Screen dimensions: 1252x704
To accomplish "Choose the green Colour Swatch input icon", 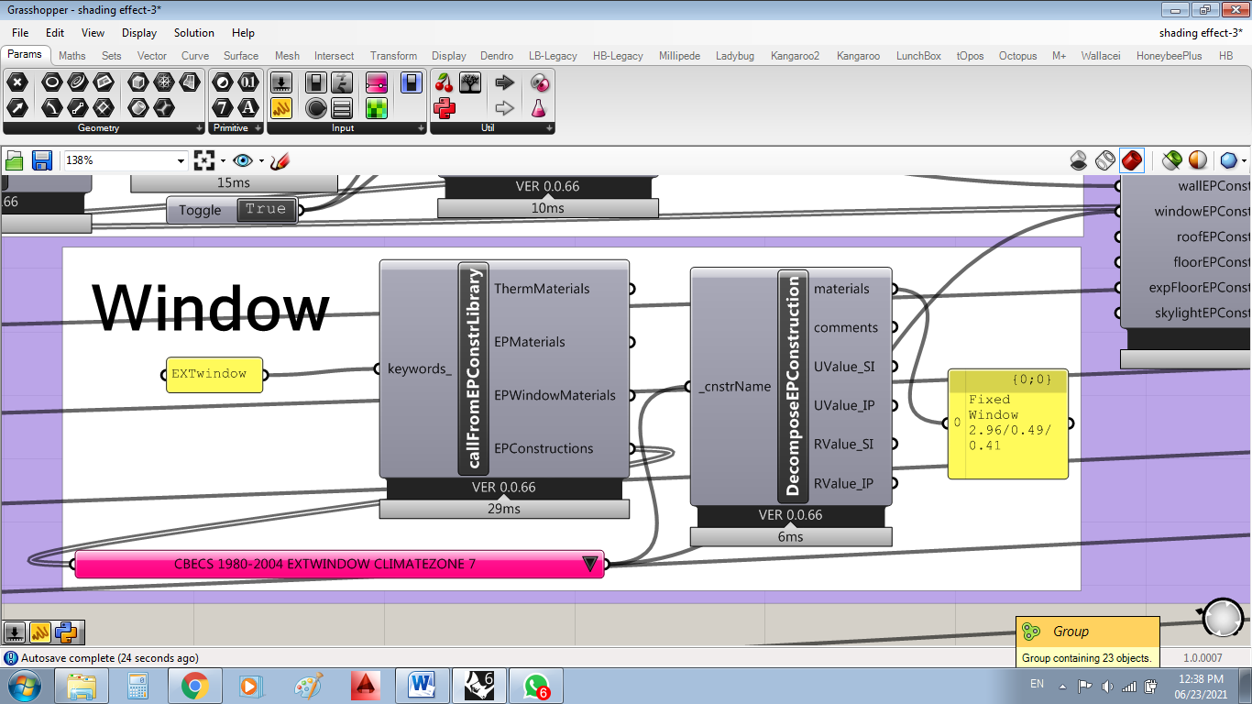I will coord(377,107).
